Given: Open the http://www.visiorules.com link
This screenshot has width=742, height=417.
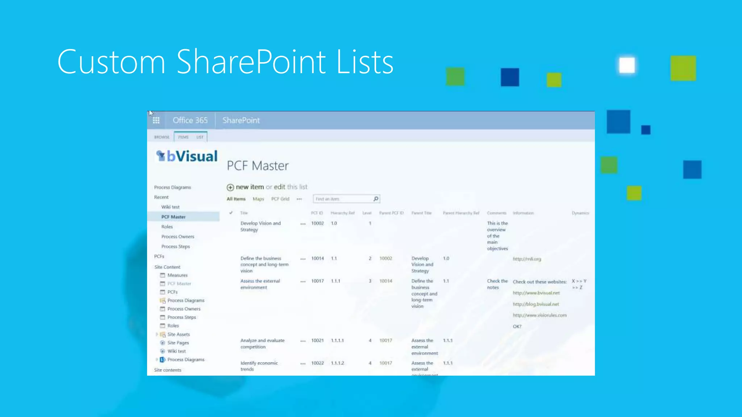Looking at the screenshot, I should click(x=539, y=315).
